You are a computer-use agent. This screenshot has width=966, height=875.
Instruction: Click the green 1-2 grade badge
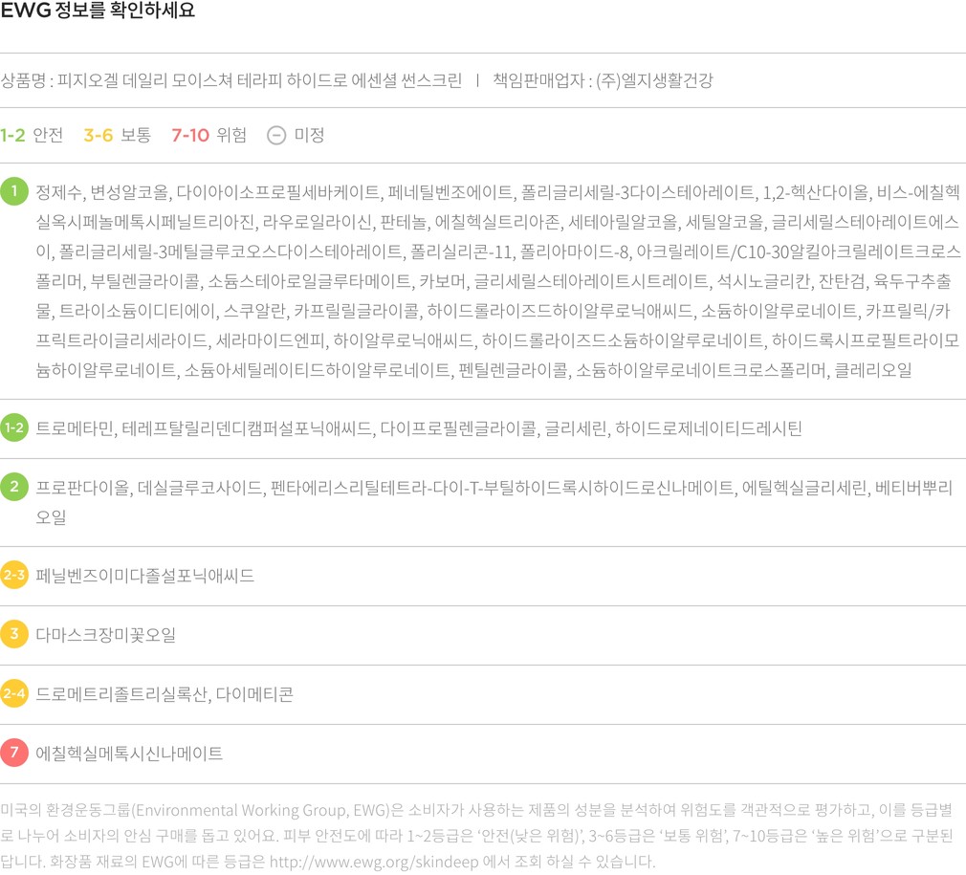(x=14, y=427)
